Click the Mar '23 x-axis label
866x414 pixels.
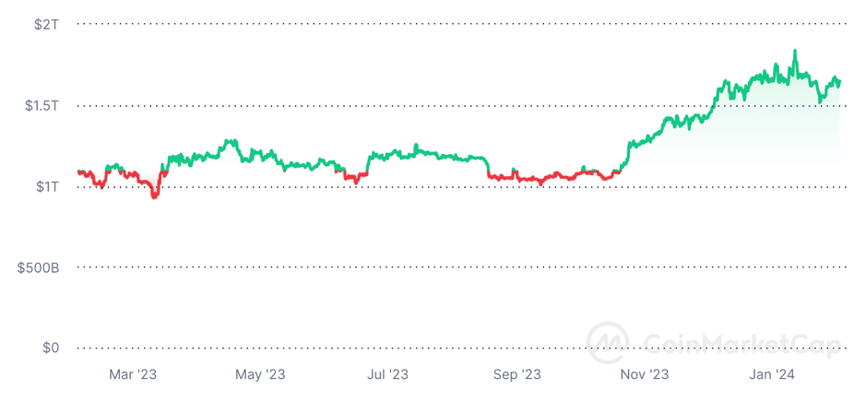click(x=133, y=374)
